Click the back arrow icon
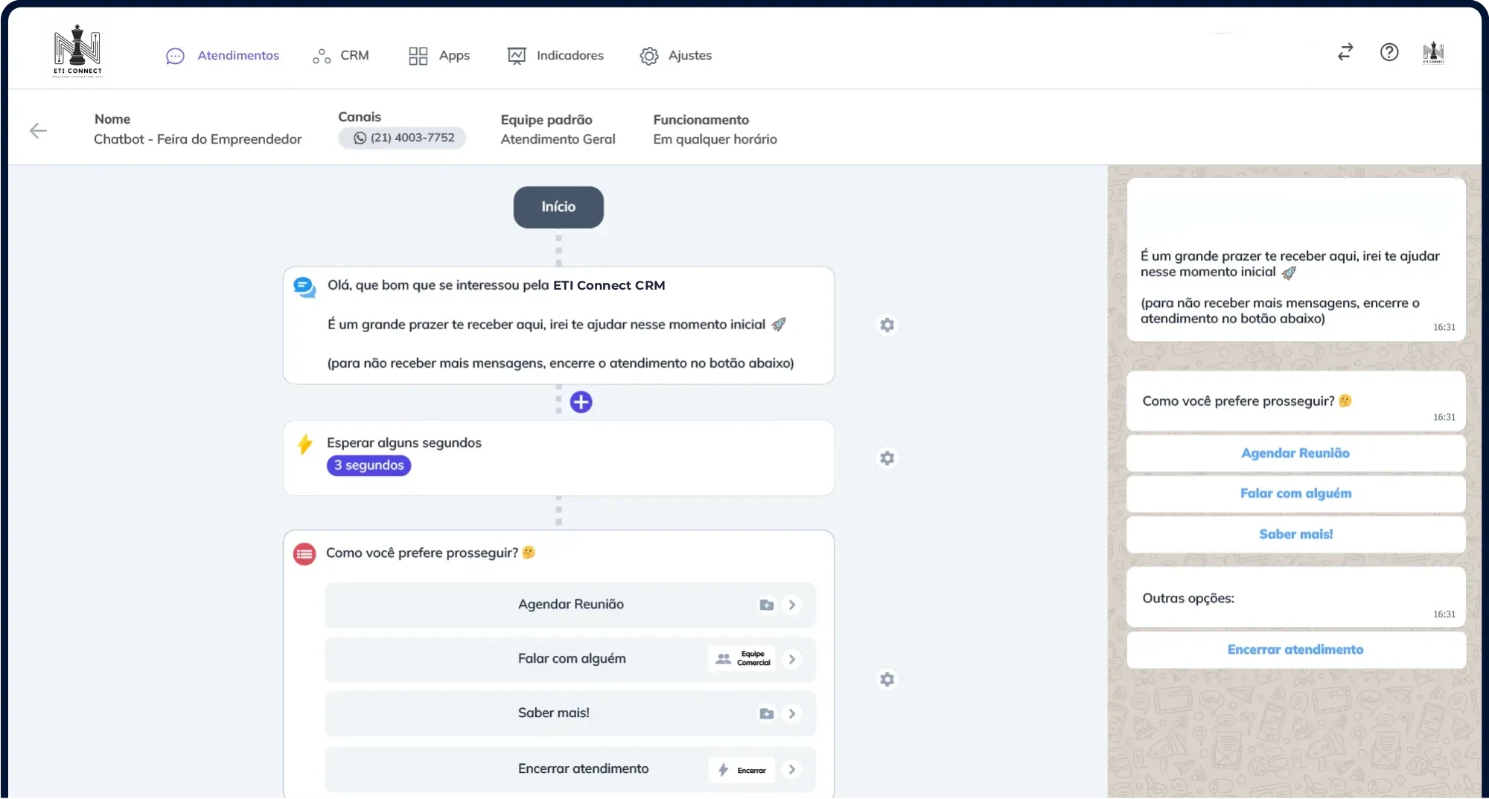 [x=38, y=131]
